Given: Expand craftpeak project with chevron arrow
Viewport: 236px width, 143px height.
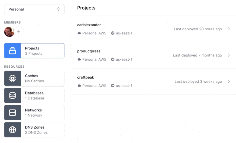Looking at the screenshot, I should coord(229,82).
